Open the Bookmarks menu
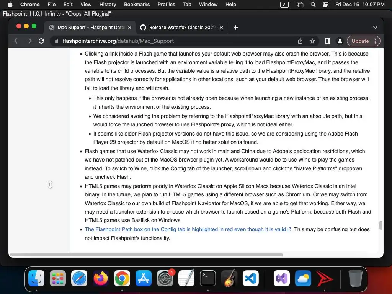This screenshot has width=392, height=294. coord(137,4)
